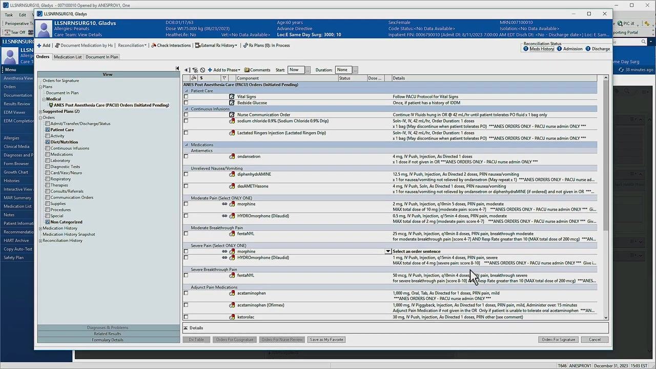
Task: Click Save as My Favorite button
Action: [326, 340]
